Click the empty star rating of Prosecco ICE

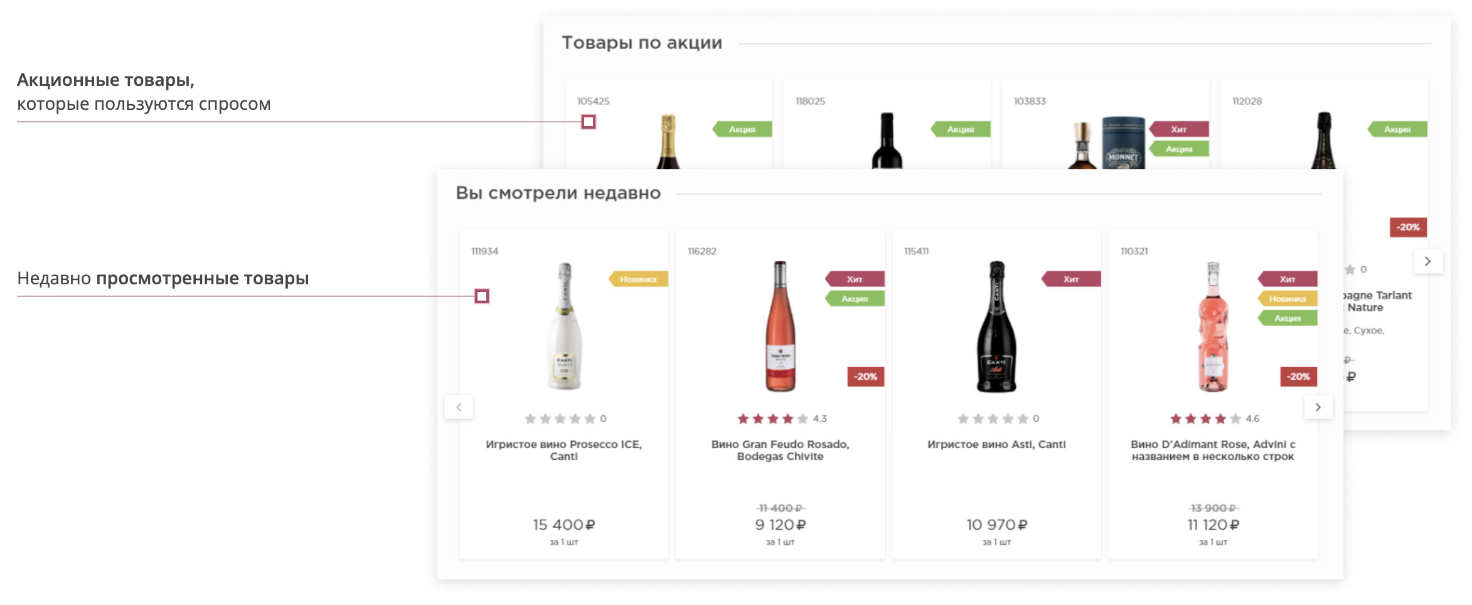pyautogui.click(x=560, y=419)
